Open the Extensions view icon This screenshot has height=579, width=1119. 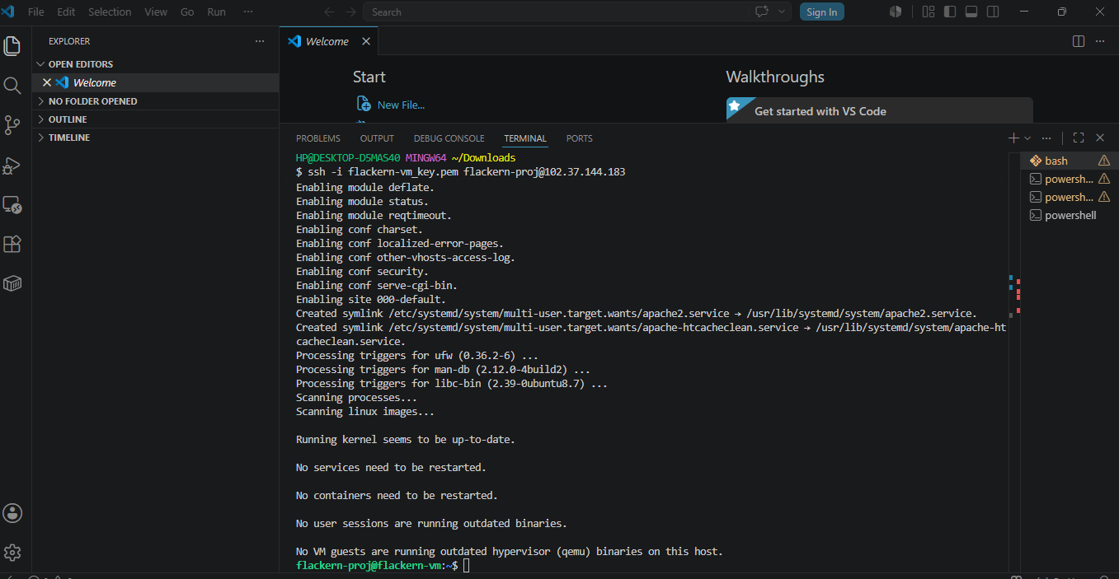(x=12, y=244)
